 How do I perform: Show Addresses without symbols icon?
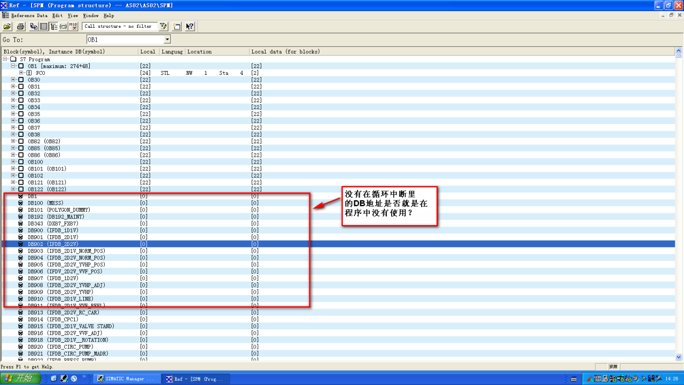click(x=74, y=26)
